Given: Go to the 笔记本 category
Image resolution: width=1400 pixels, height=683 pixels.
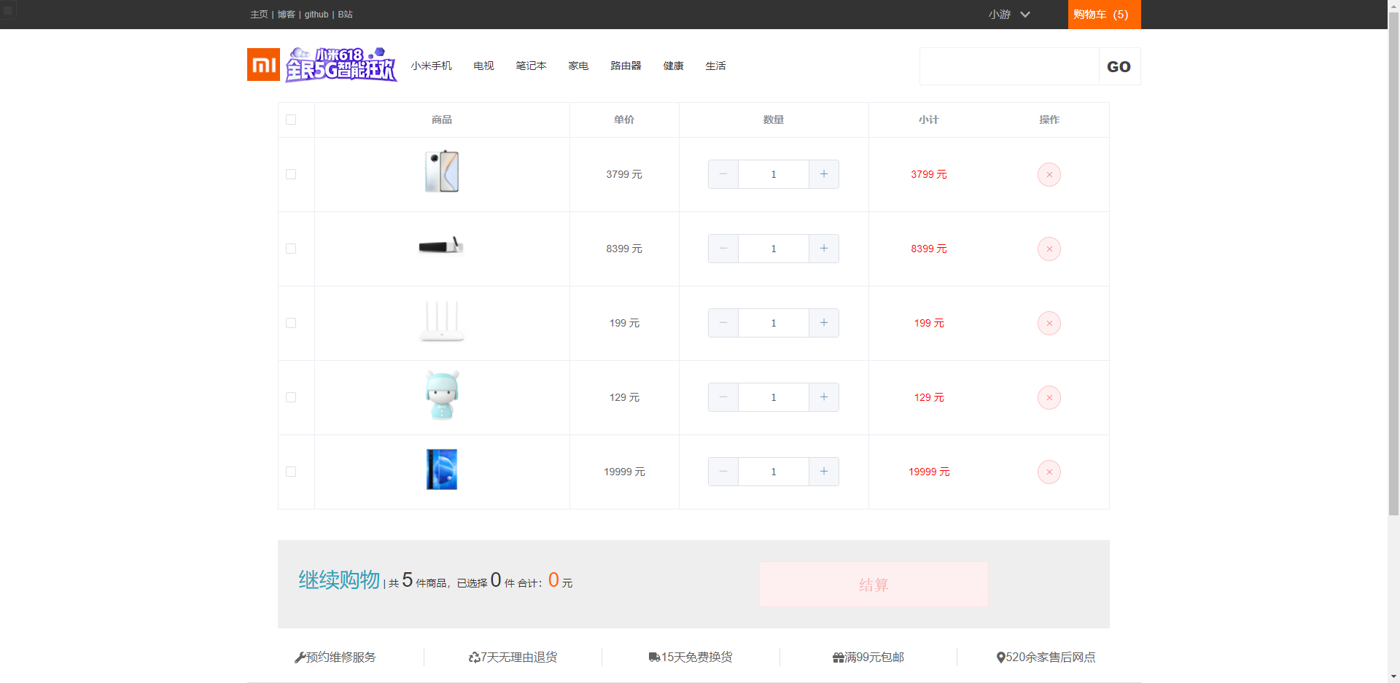Looking at the screenshot, I should pos(531,66).
